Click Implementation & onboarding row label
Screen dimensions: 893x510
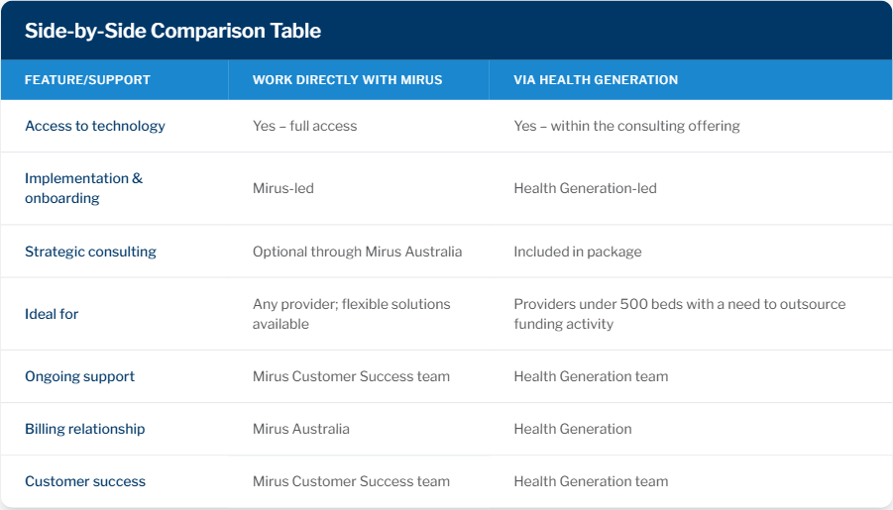pos(83,188)
